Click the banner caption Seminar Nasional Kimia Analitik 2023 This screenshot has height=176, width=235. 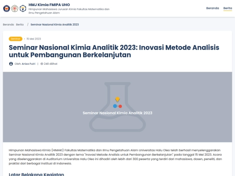pyautogui.click(x=117, y=113)
